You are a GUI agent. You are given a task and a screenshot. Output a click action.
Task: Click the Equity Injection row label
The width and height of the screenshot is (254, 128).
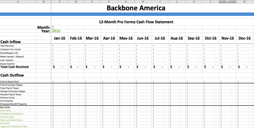(8, 64)
